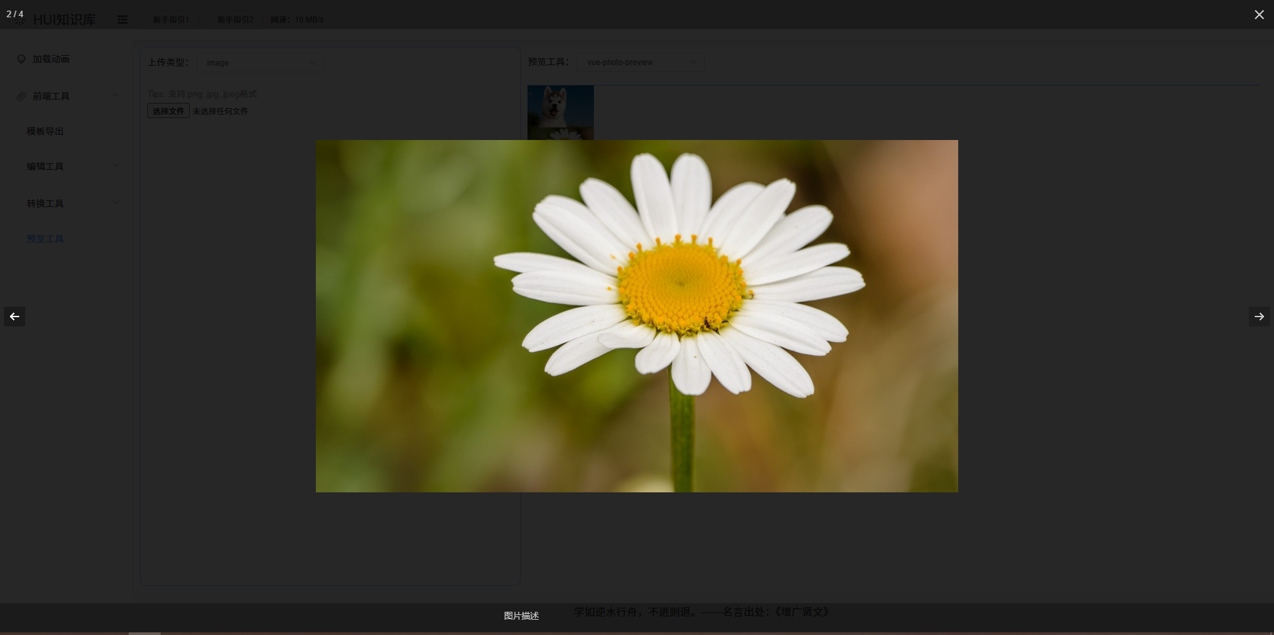This screenshot has width=1274, height=635.
Task: Click the husky dog thumbnail
Action: [561, 106]
